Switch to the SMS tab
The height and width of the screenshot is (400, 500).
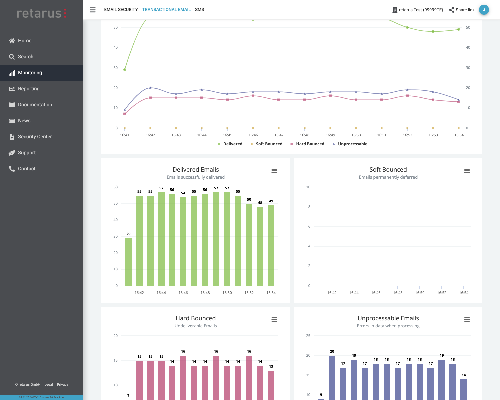coord(199,10)
